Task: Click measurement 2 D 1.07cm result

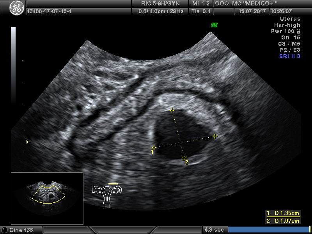Action: tap(283, 221)
